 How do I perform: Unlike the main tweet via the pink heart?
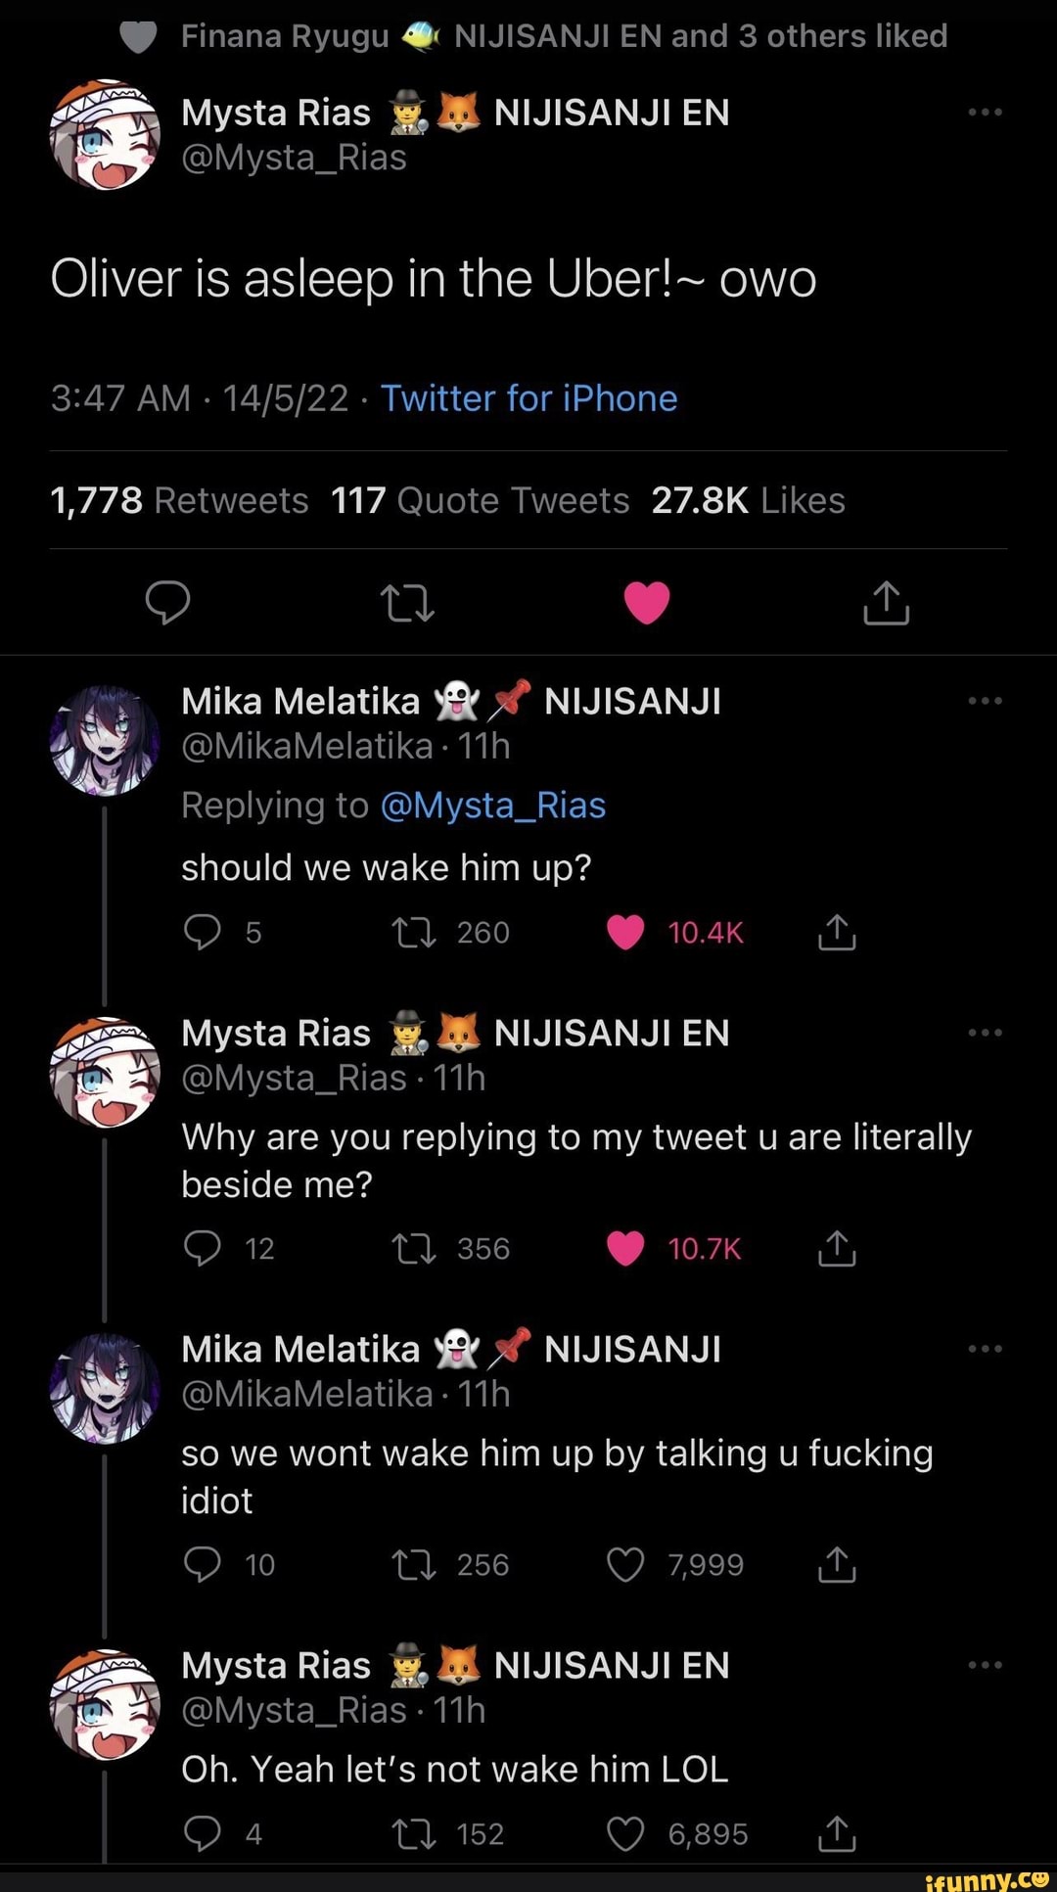click(x=647, y=602)
